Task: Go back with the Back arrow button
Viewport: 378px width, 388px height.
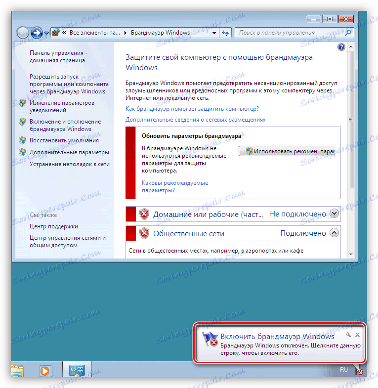Action: (23, 33)
